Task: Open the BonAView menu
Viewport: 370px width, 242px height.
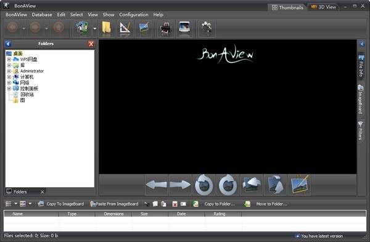Action: [x=16, y=15]
